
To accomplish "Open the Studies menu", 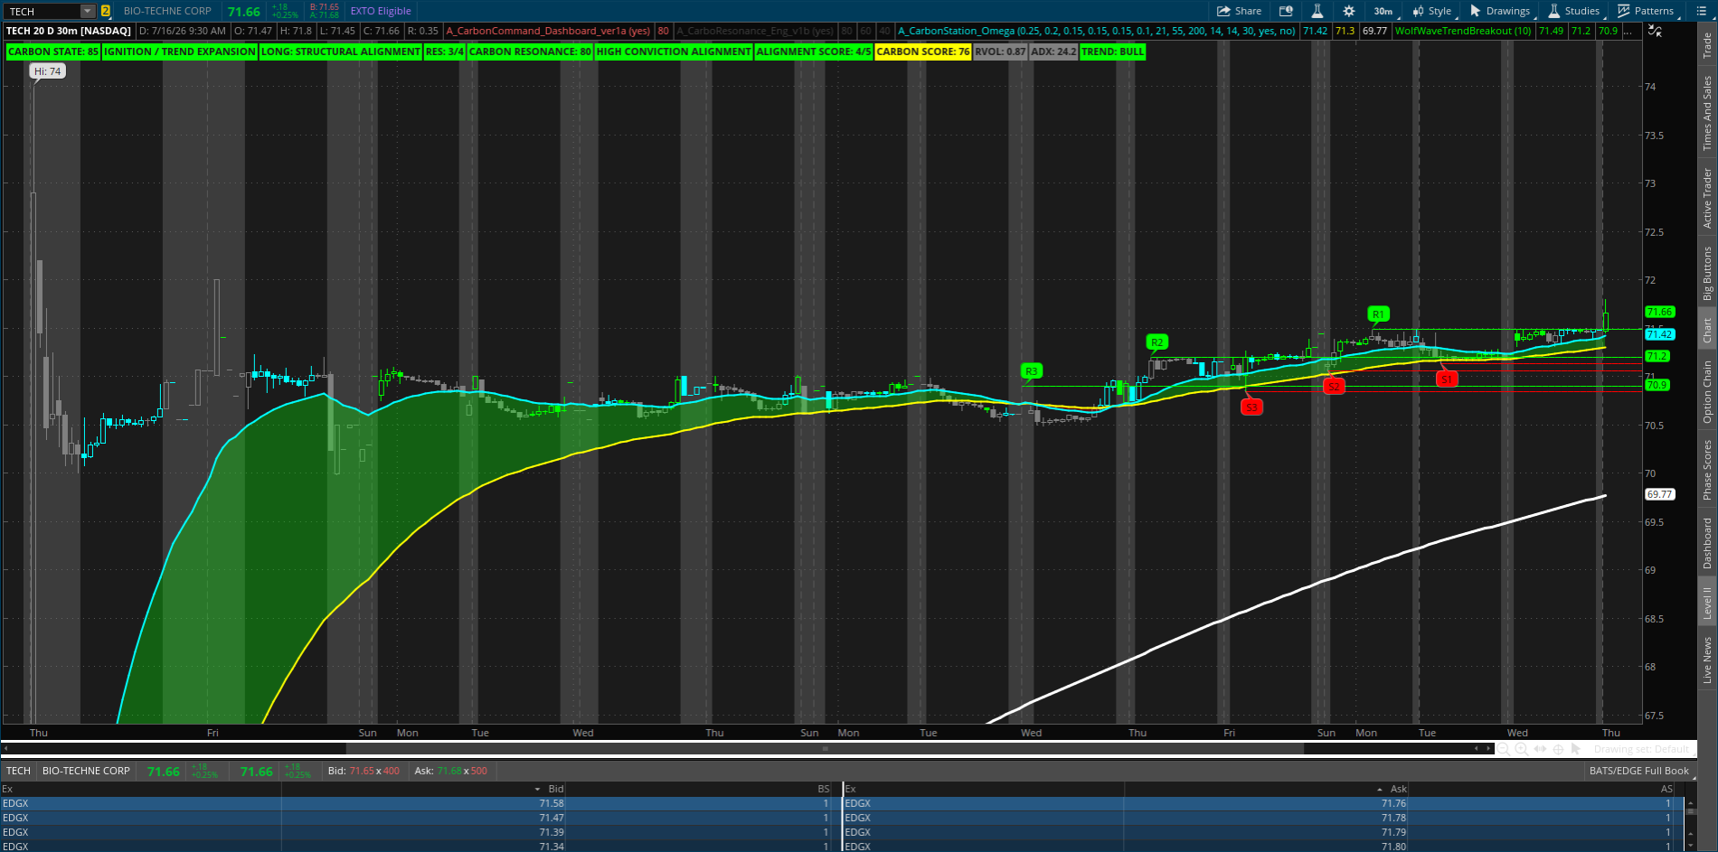I will [1574, 11].
